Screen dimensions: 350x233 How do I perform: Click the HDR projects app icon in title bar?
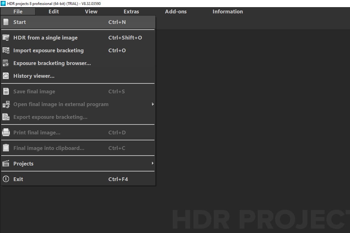(x=3, y=3)
